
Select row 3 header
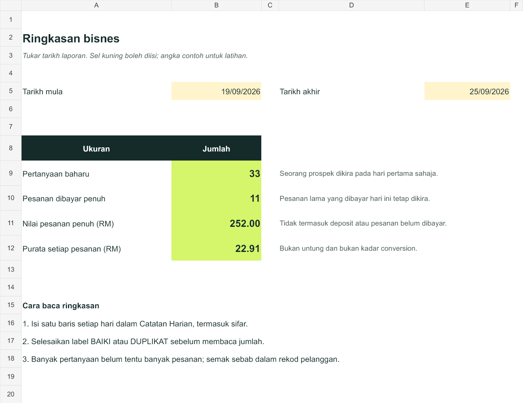coord(11,55)
